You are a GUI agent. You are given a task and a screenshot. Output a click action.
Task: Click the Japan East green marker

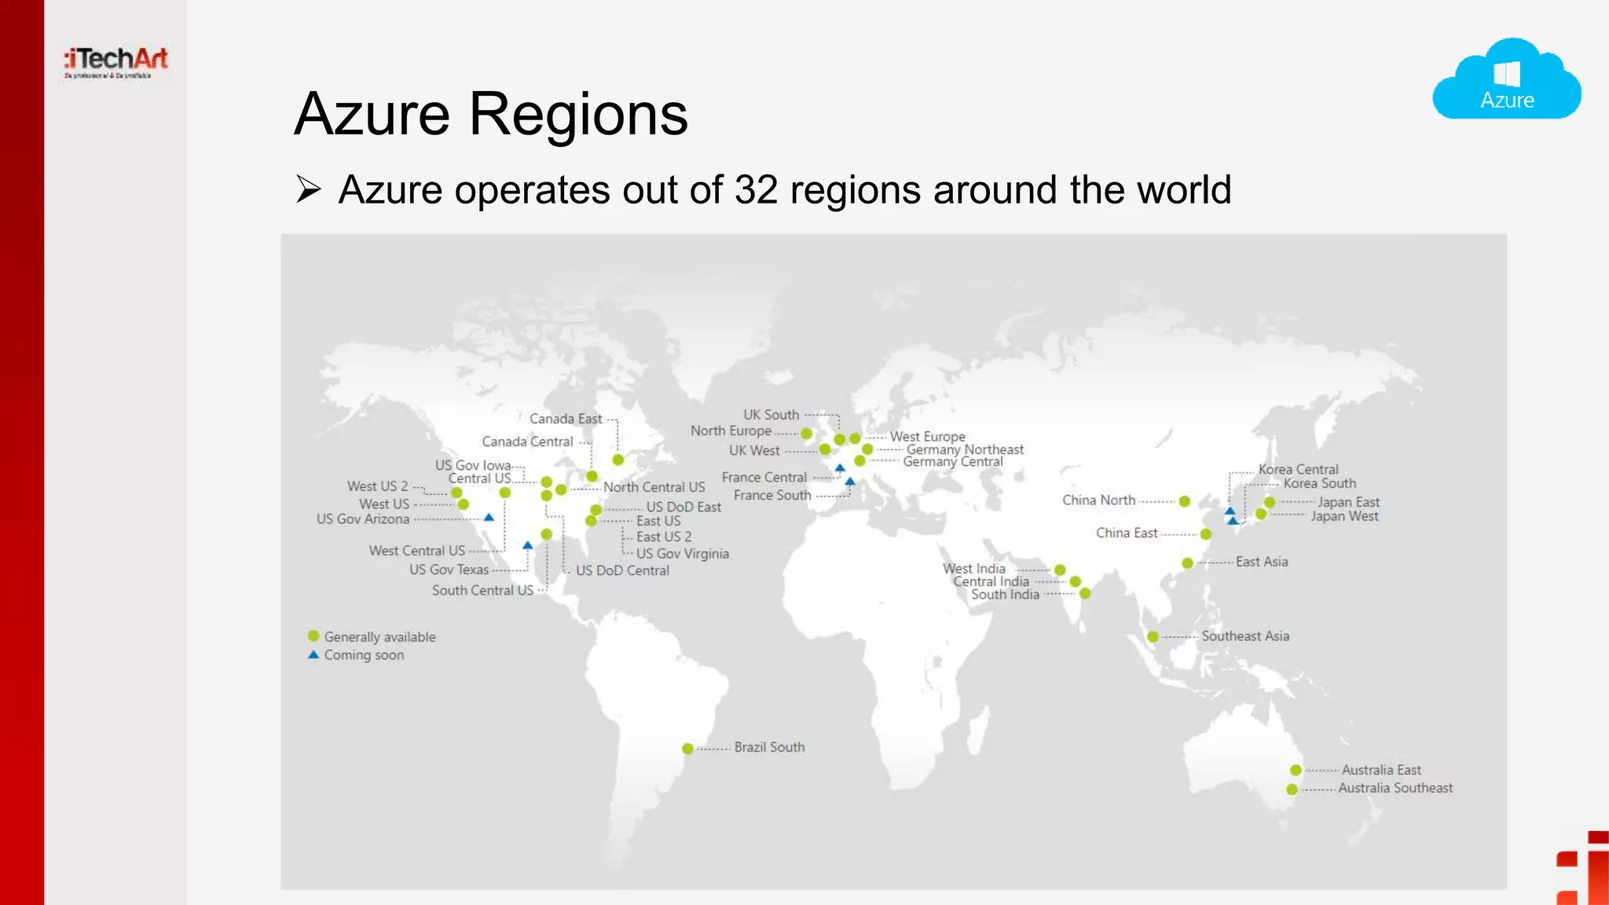1270,502
